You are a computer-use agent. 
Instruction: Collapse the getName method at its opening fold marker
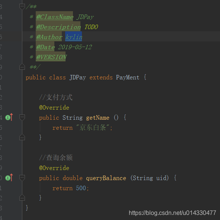click(22, 117)
